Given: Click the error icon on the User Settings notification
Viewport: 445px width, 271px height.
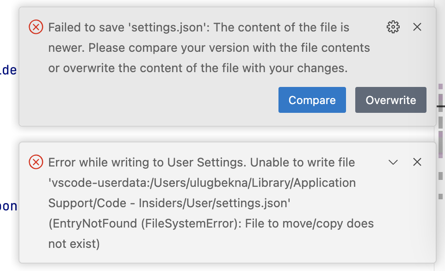Looking at the screenshot, I should click(x=36, y=162).
